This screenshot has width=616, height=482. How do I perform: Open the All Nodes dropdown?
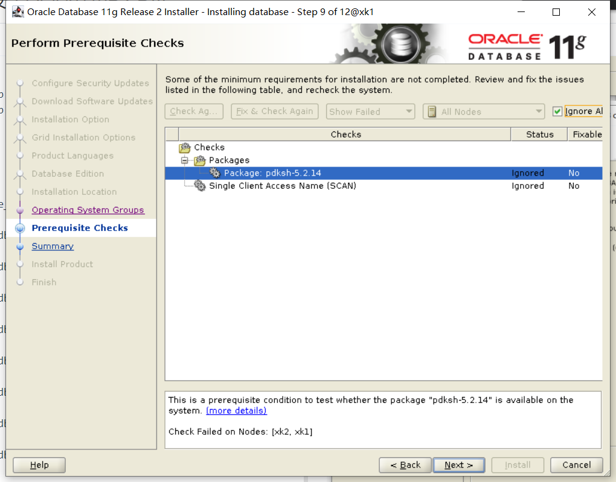point(484,112)
